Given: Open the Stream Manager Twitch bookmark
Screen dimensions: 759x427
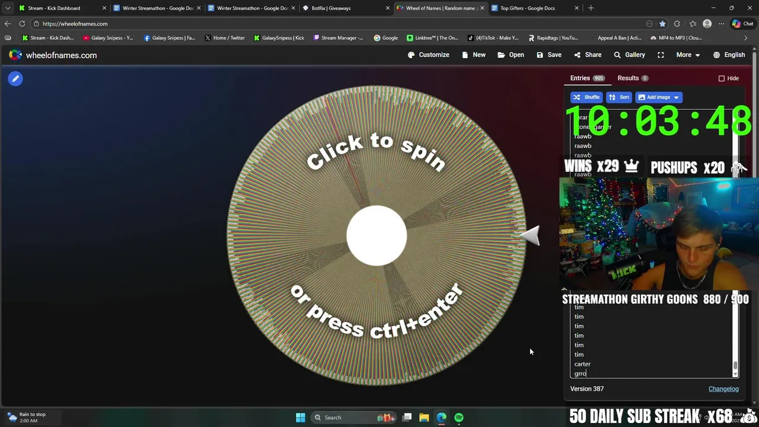Looking at the screenshot, I should point(338,38).
